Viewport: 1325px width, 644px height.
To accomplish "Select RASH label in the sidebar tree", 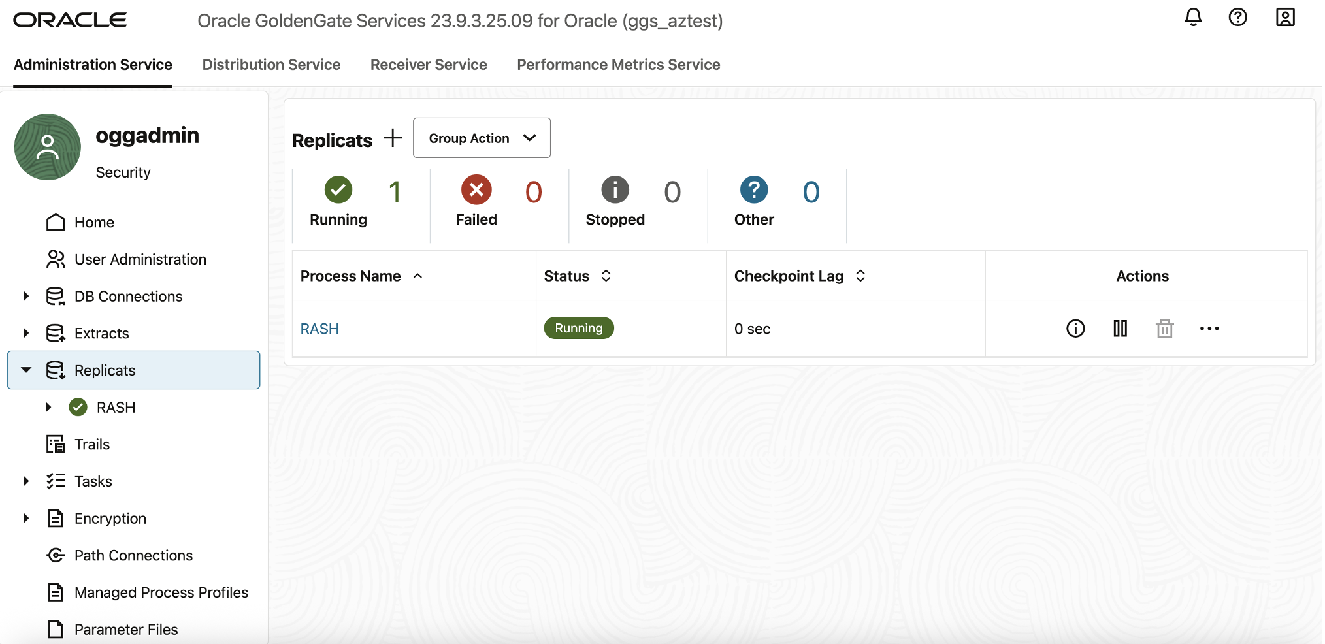I will pyautogui.click(x=116, y=408).
